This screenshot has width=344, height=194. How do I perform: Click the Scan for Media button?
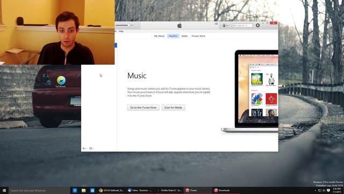[x=173, y=108]
